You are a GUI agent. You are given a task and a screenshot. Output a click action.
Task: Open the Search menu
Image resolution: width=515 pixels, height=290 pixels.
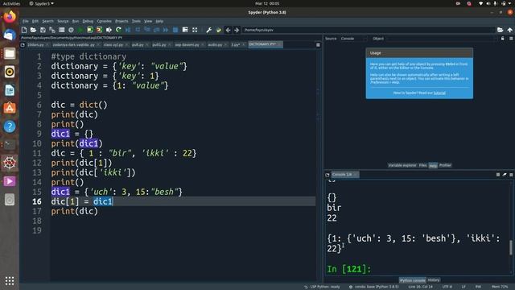(x=47, y=21)
